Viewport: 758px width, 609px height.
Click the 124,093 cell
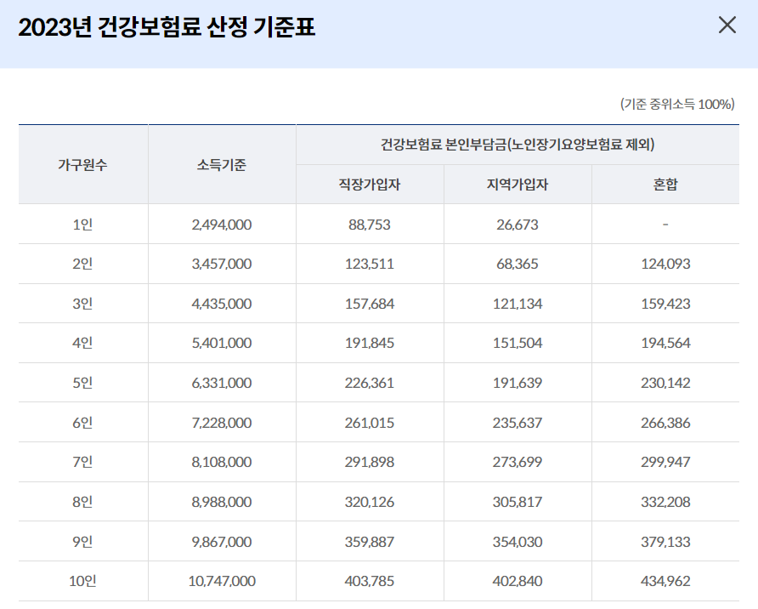point(665,265)
